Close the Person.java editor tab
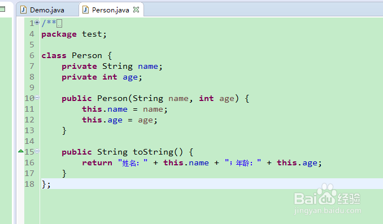The image size is (383, 224). [136, 10]
